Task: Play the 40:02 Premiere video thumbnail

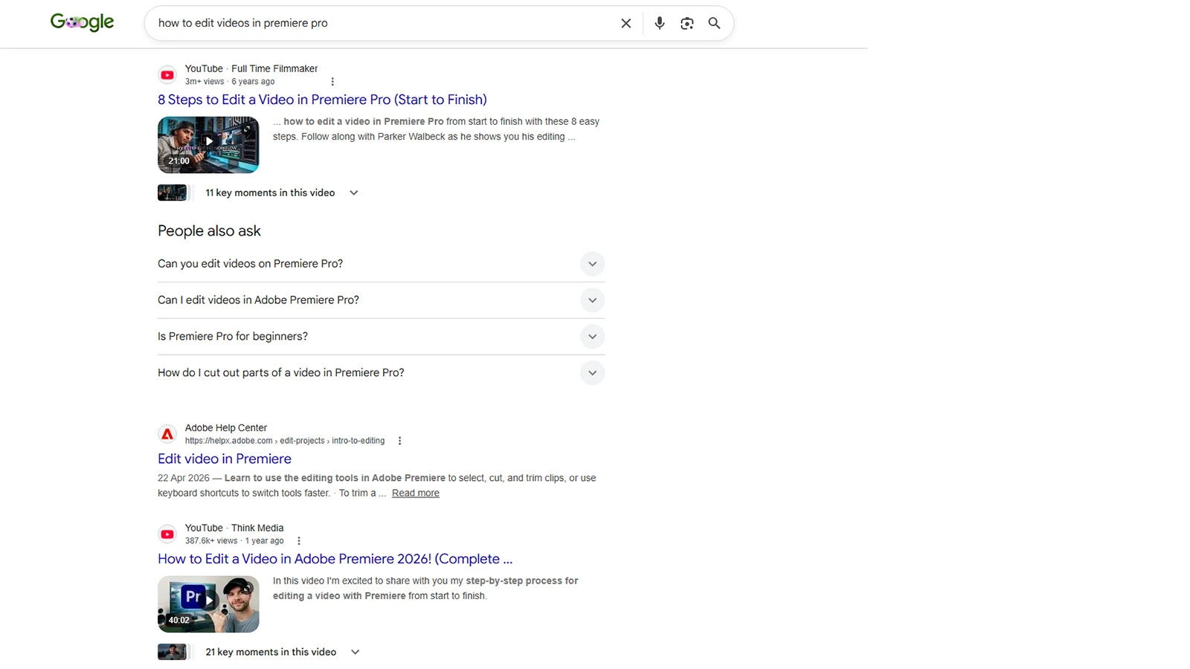Action: coord(208,604)
